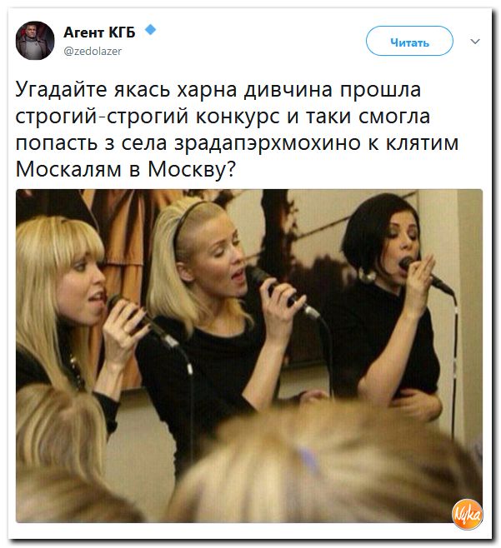The width and height of the screenshot is (501, 548).
Task: Click the microphone held by the dark-haired singer
Action: [425, 275]
